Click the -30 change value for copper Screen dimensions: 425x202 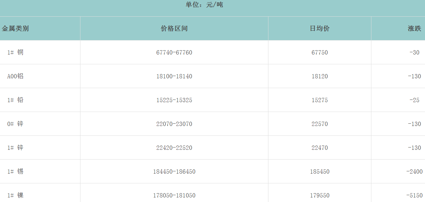coord(414,53)
